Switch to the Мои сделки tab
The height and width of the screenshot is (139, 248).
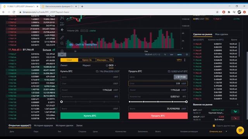(221, 34)
